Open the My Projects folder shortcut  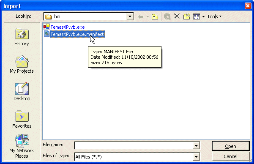pos(22,64)
